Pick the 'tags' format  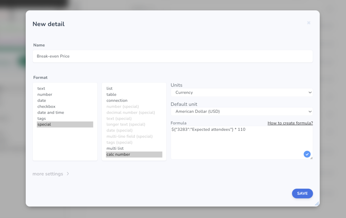pos(42,118)
